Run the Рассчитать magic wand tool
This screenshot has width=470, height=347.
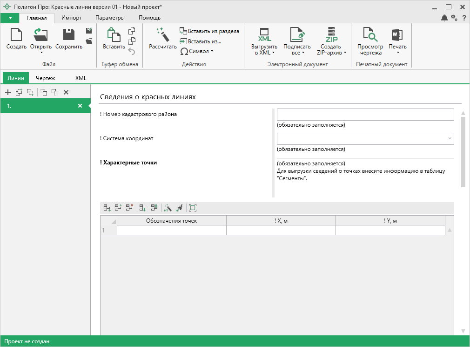point(162,35)
